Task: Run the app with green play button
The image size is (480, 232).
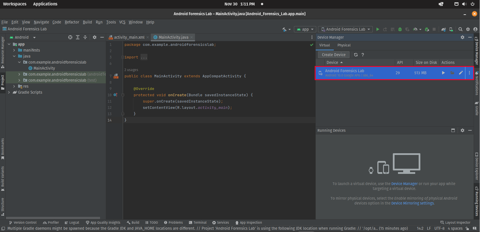Action: [378, 29]
